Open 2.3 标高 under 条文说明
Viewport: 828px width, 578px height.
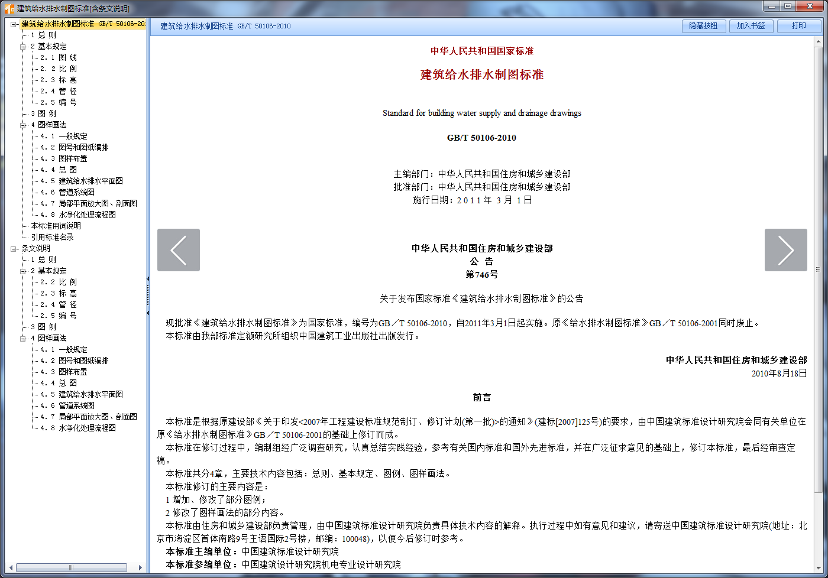click(x=59, y=294)
